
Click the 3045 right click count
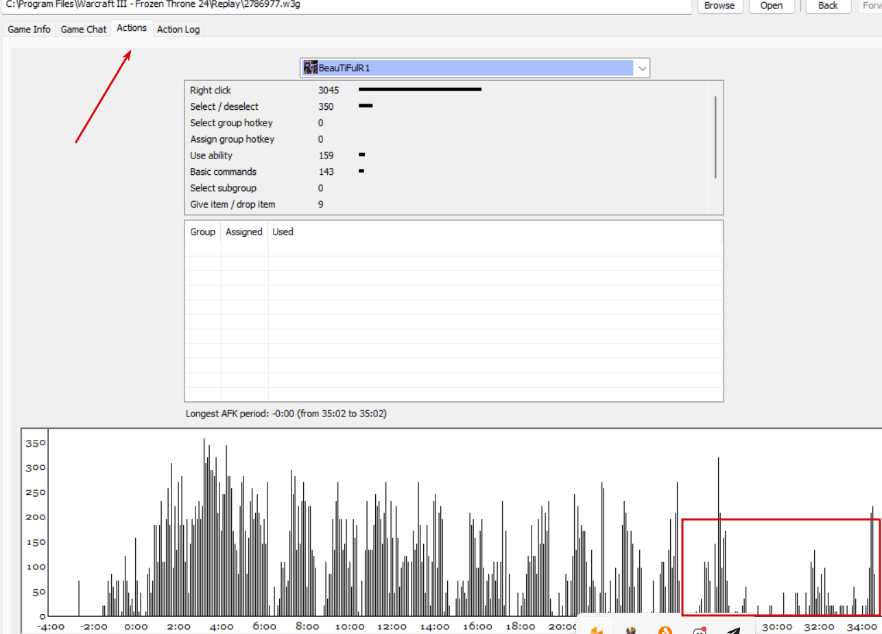click(x=329, y=91)
